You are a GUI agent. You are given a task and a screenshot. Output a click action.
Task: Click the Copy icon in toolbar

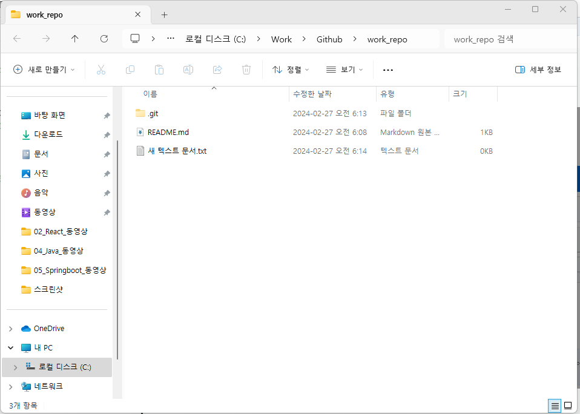point(130,70)
